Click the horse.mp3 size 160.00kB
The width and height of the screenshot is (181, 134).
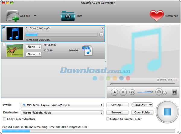tap(74, 51)
